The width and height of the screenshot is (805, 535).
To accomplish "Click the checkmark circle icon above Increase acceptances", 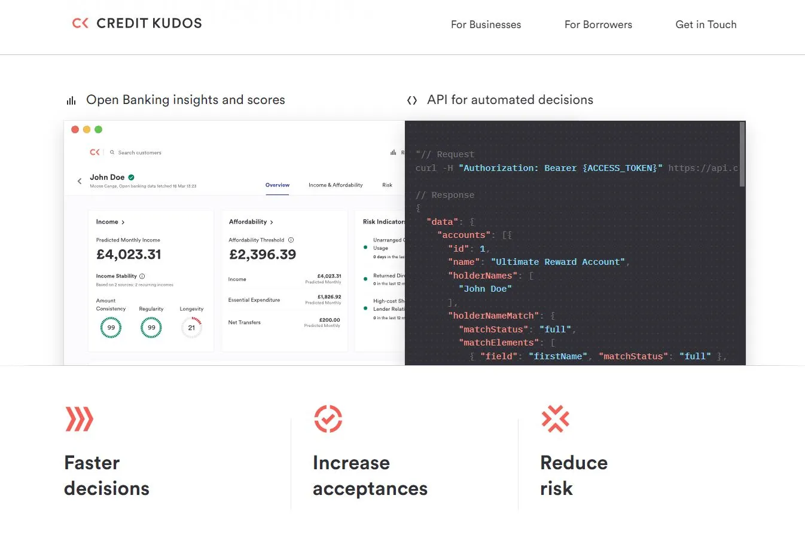I will pyautogui.click(x=328, y=420).
